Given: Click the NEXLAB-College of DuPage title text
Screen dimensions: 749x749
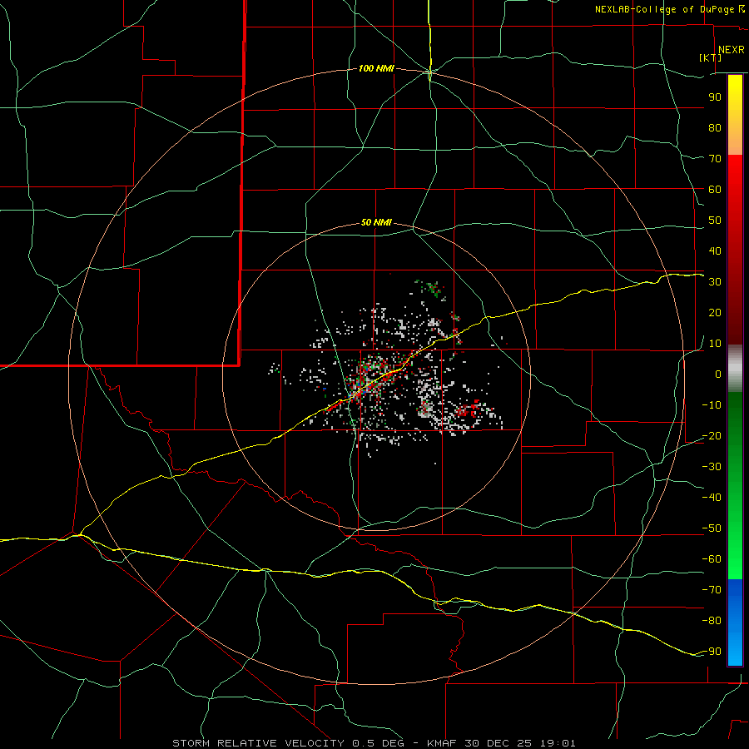Looking at the screenshot, I should click(670, 9).
